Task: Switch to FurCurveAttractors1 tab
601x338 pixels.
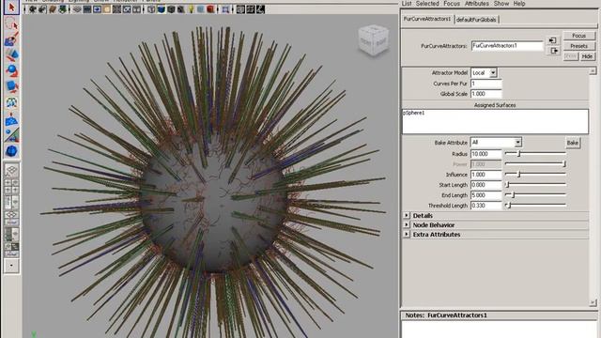Action: click(427, 19)
